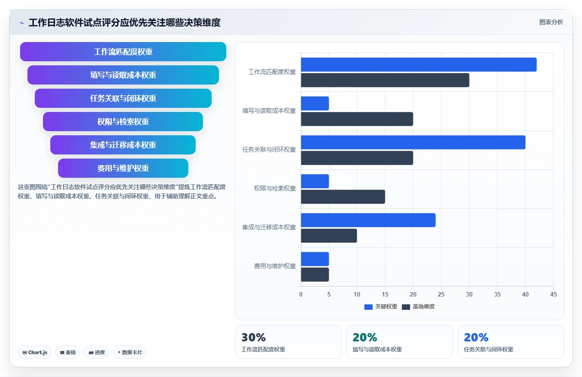Click the 30% 工作流匹配度权重 data card
Screen dimensions: 582x377
[x=288, y=342]
